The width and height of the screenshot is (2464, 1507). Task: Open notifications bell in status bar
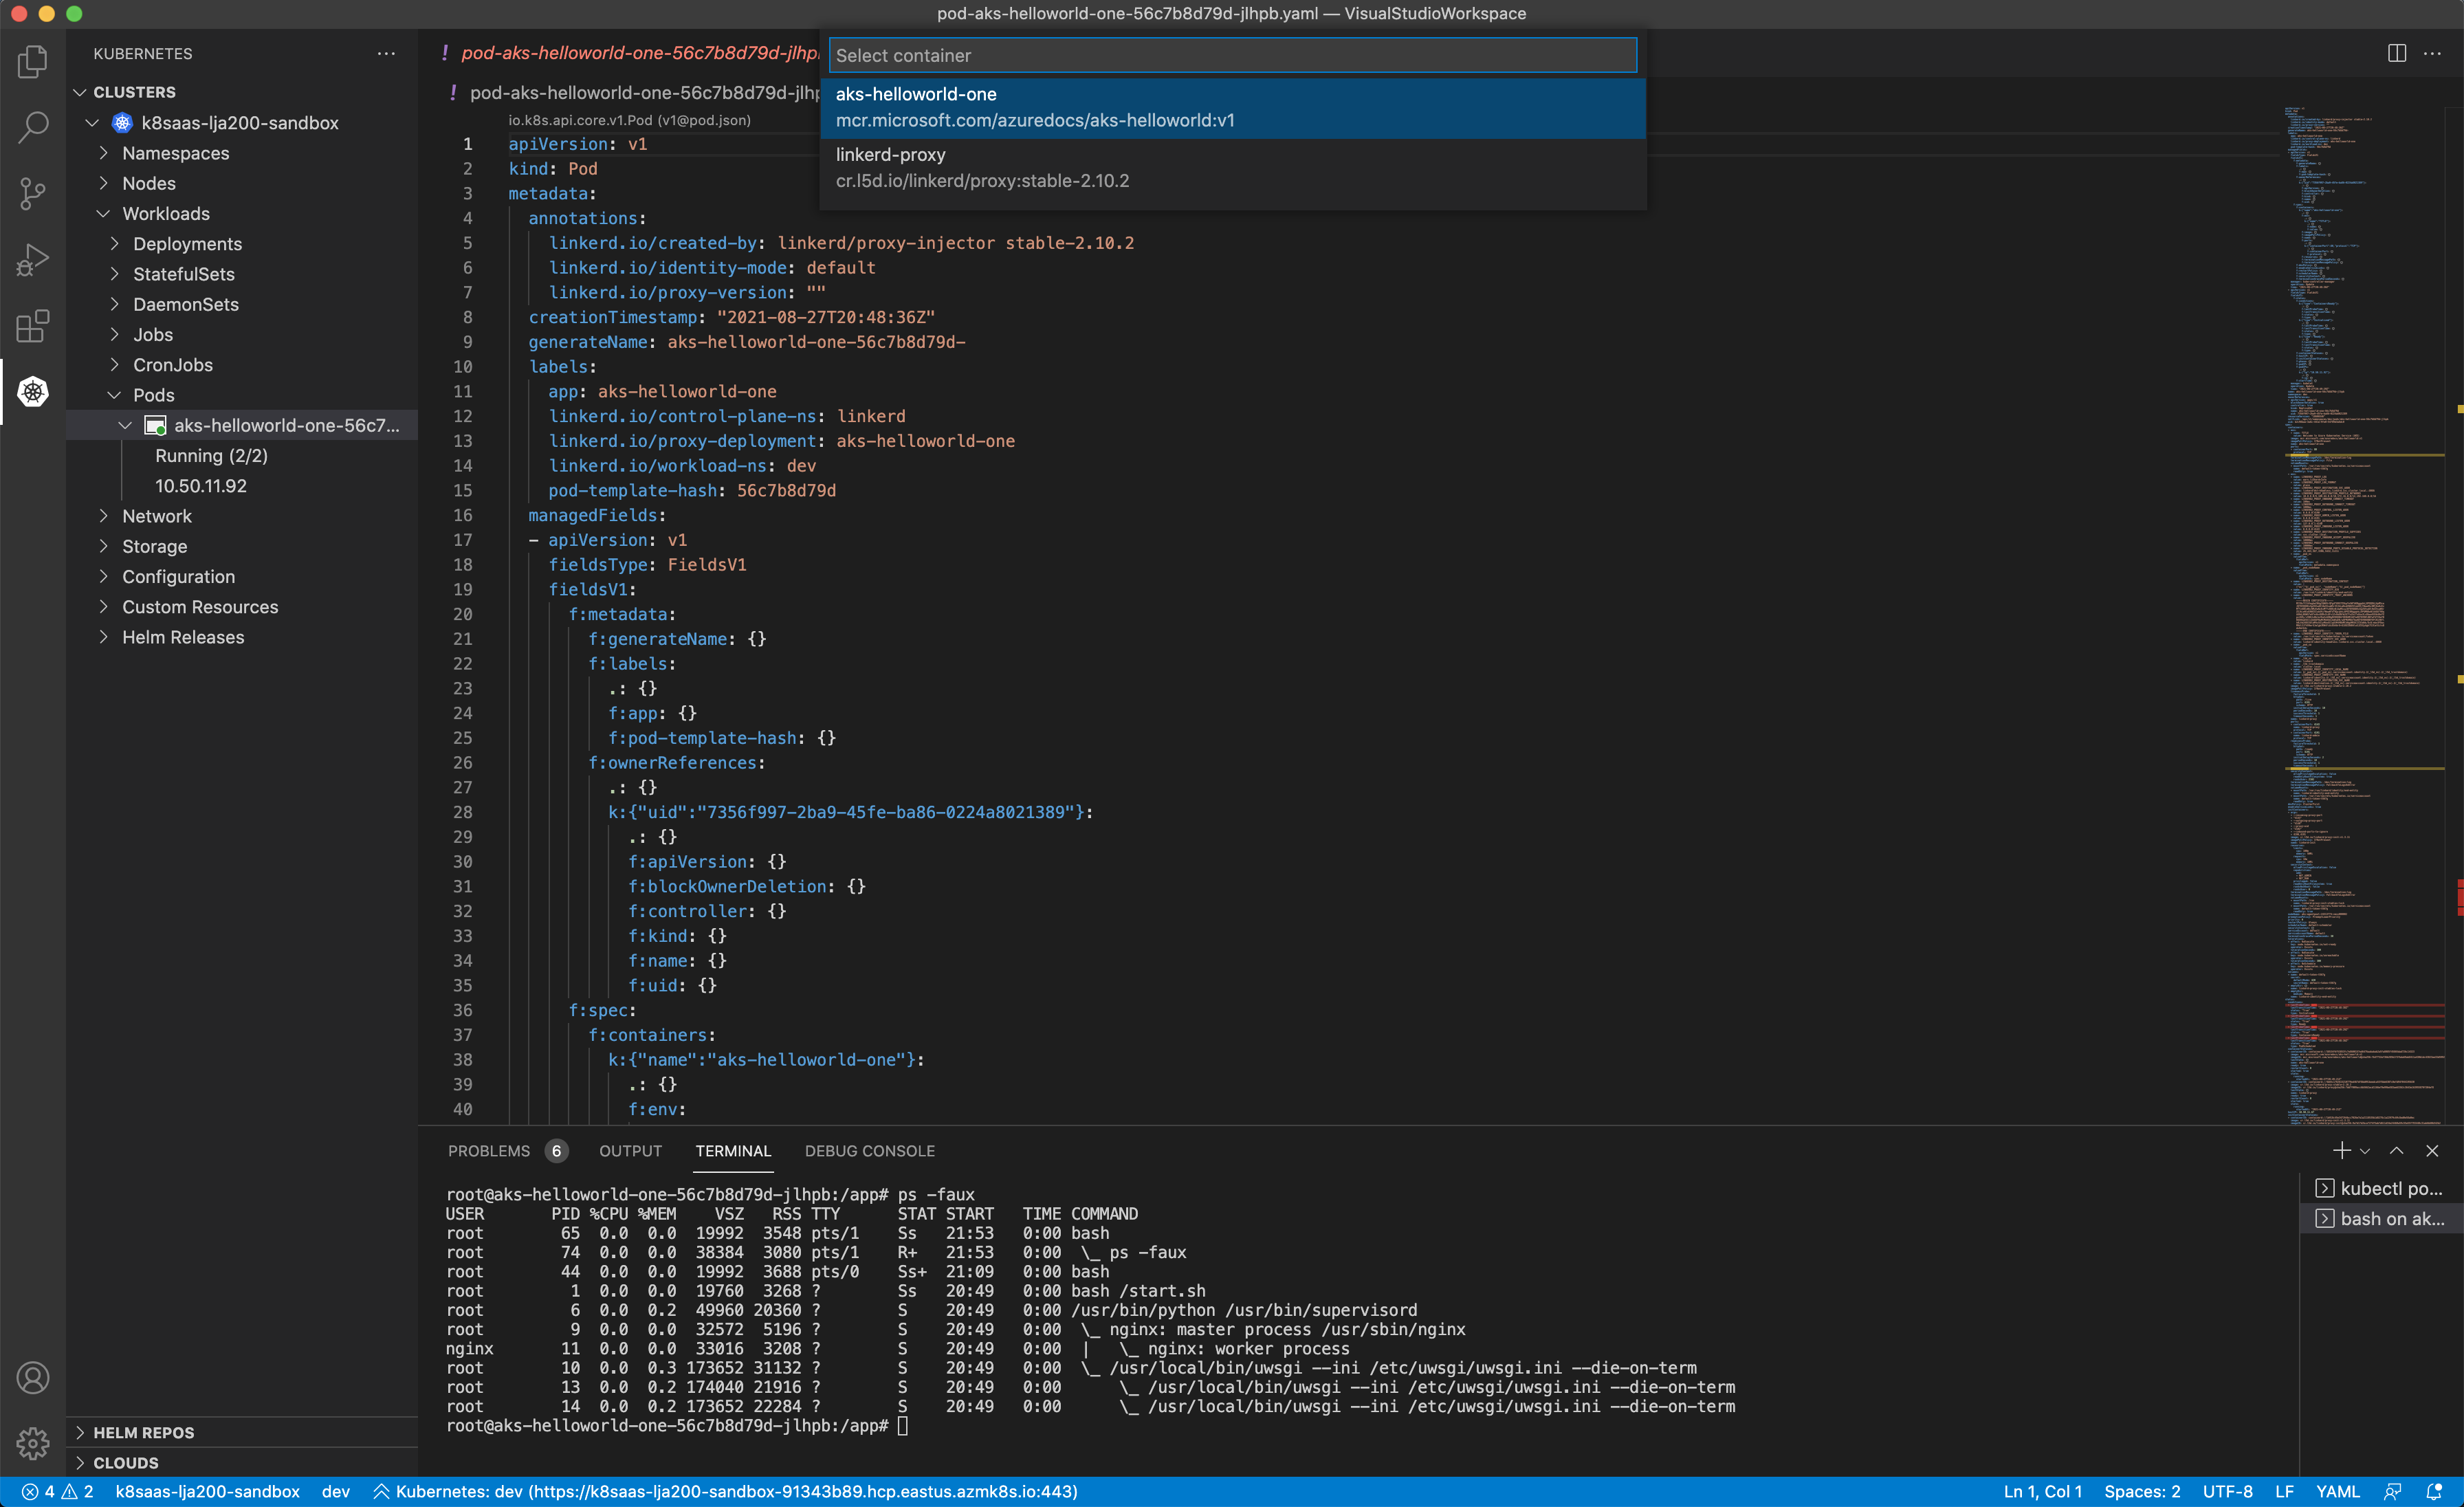coord(2434,1491)
